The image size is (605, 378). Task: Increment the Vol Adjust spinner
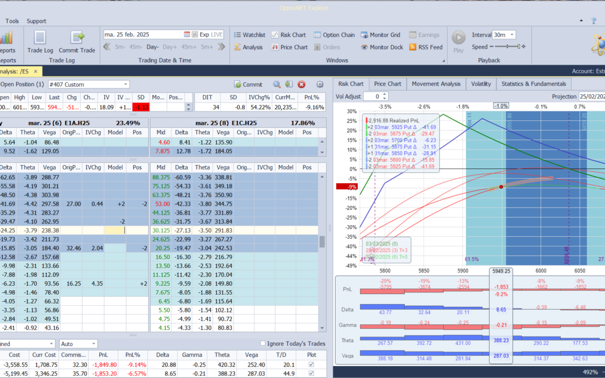pyautogui.click(x=384, y=94)
